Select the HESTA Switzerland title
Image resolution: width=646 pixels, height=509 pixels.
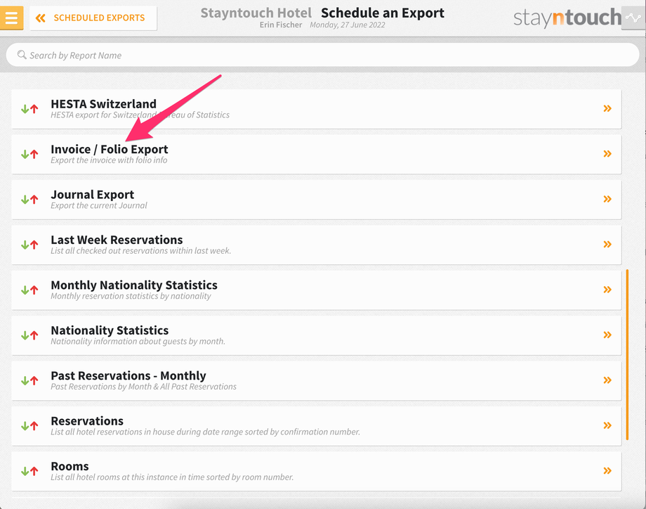pyautogui.click(x=103, y=103)
